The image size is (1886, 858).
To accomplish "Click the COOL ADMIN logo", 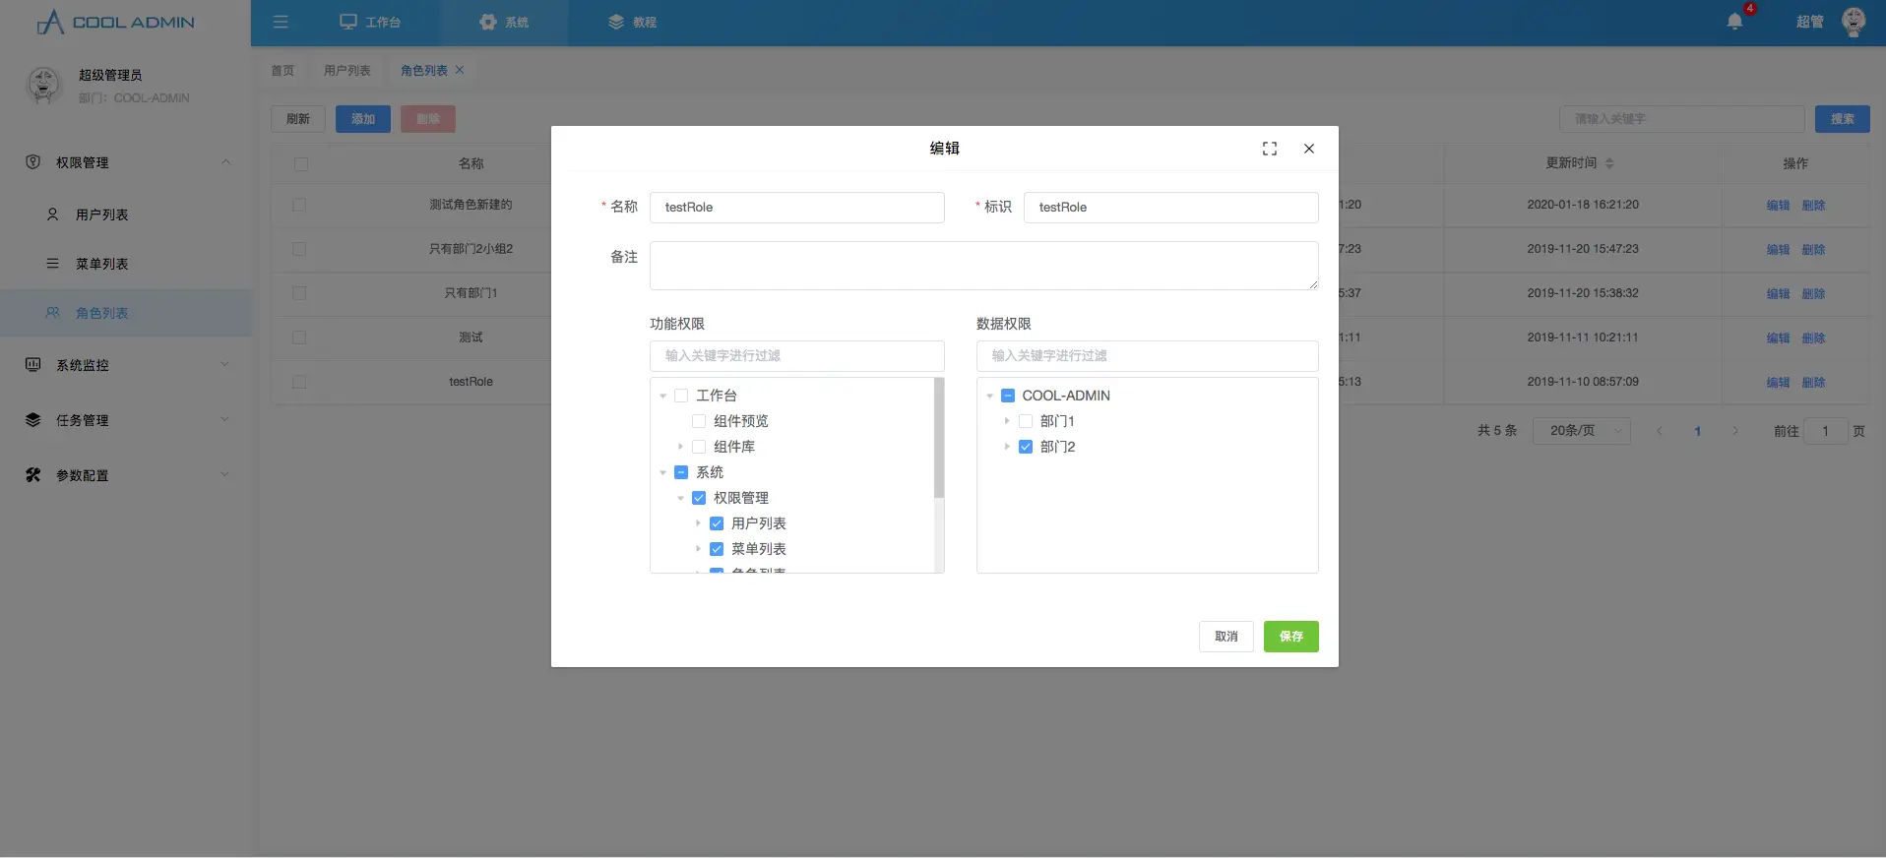I will pyautogui.click(x=116, y=22).
